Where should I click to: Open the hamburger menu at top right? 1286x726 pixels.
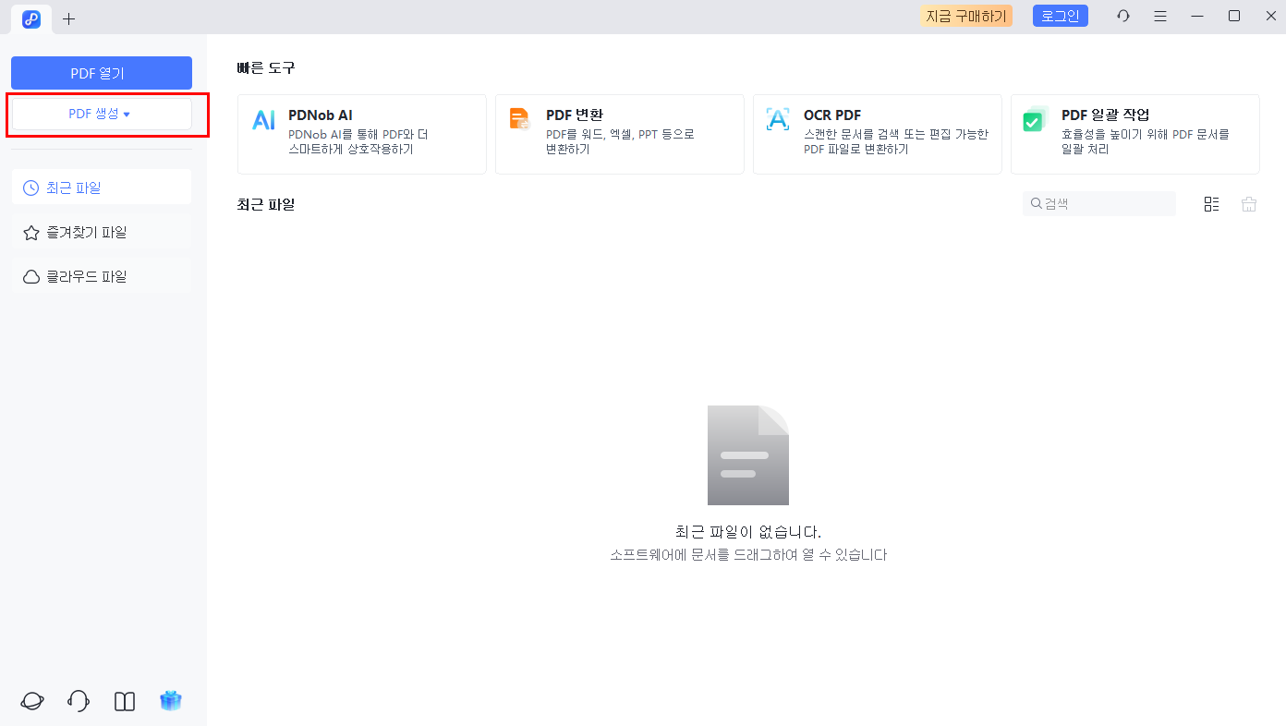pos(1159,16)
